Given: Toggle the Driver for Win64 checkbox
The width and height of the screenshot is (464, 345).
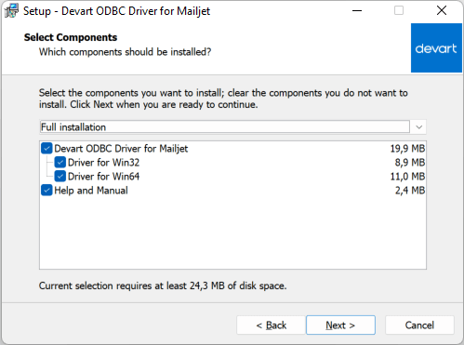Looking at the screenshot, I should (x=60, y=176).
